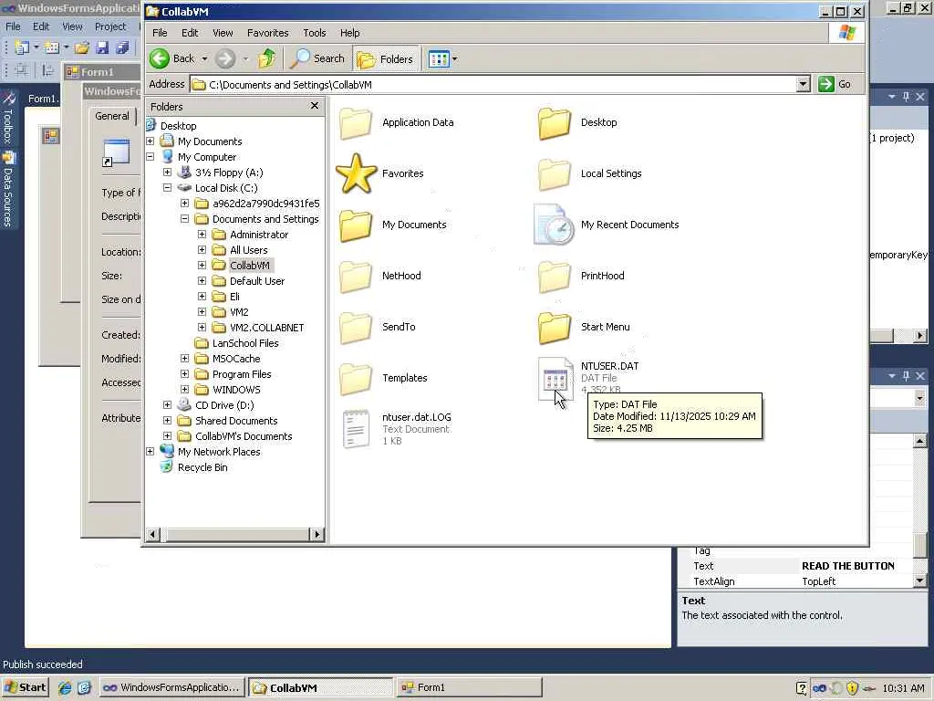This screenshot has height=701, width=934.
Task: Click the green Go button
Action: (x=835, y=84)
